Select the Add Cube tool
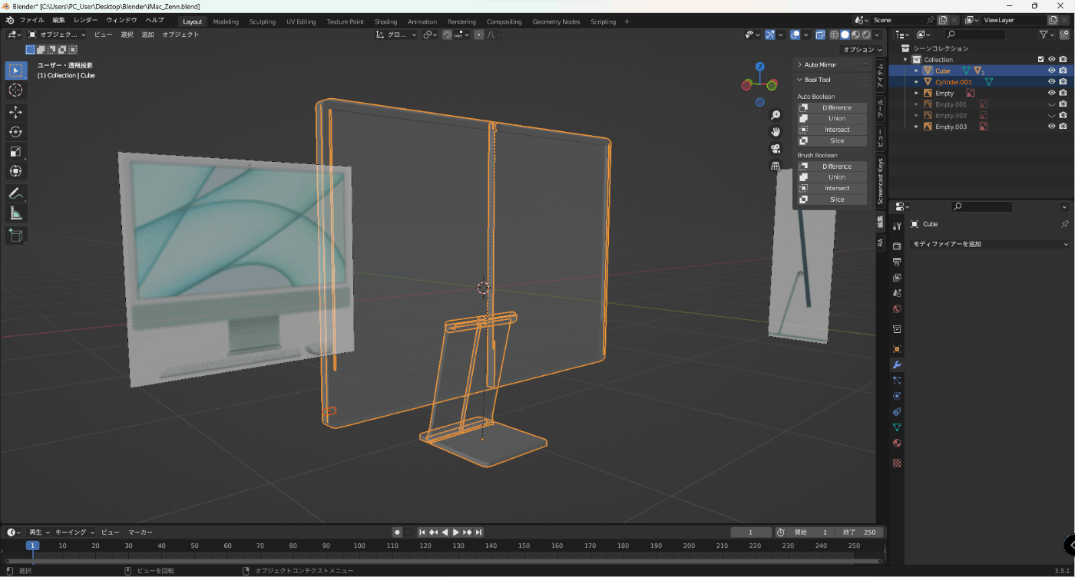 click(15, 236)
